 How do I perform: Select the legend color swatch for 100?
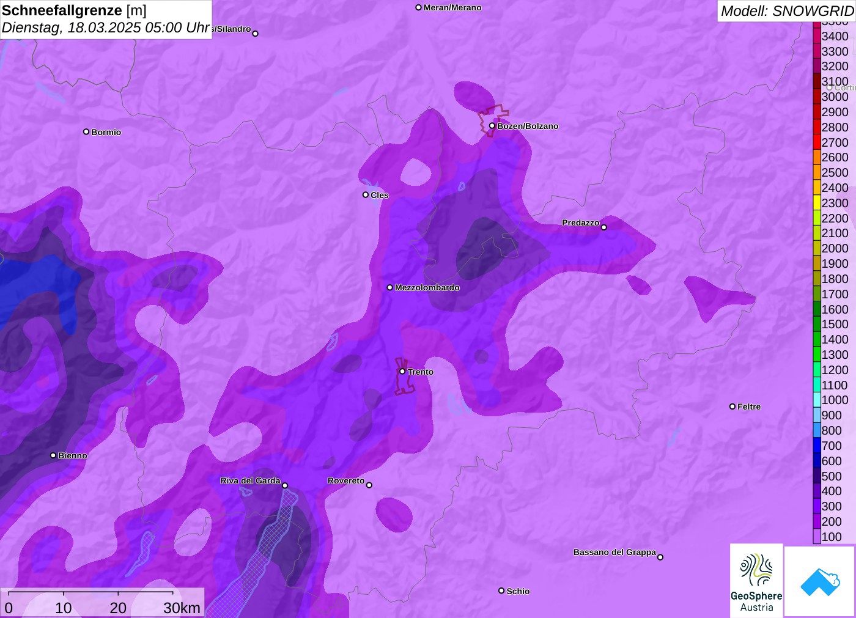coord(817,536)
